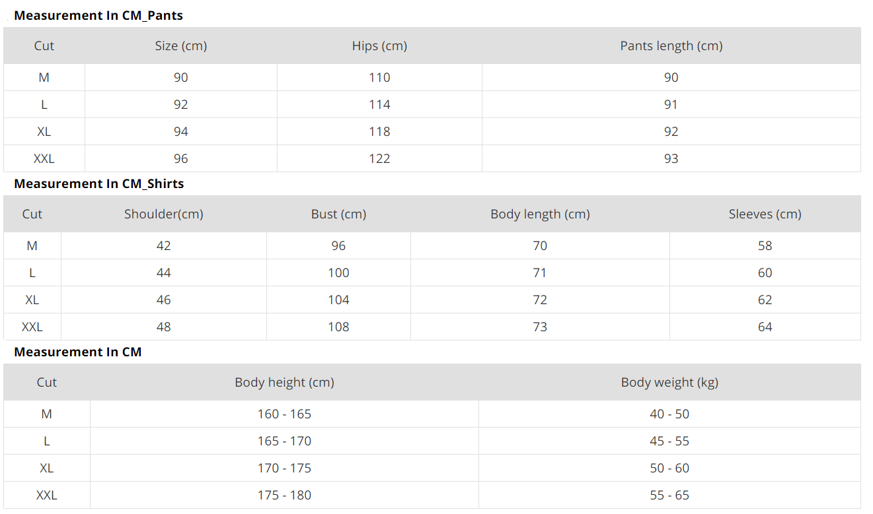
Task: Click the 160 - 165 body height cell
Action: tap(284, 414)
